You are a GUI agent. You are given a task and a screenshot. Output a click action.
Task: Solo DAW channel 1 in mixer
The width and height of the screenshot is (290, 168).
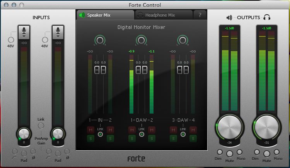(x=132, y=139)
